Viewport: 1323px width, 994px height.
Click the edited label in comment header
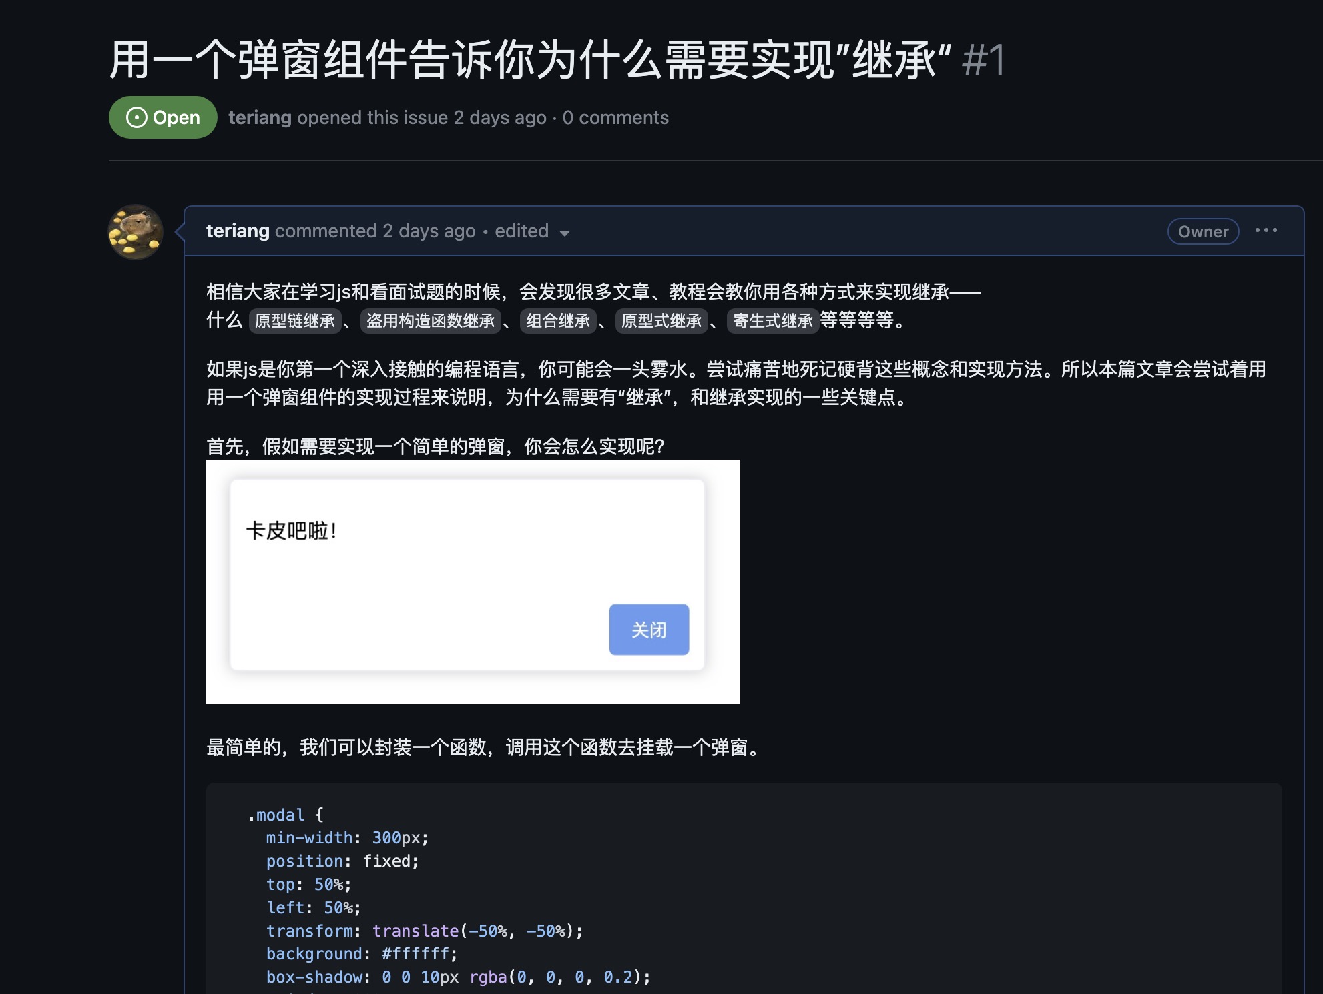[521, 231]
